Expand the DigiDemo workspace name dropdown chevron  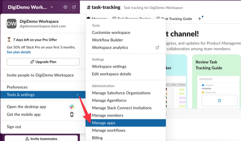[x=52, y=7]
